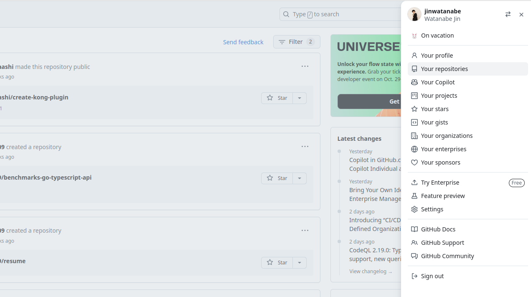Expand star lists dropdown for create-kong-plugin

(x=300, y=98)
